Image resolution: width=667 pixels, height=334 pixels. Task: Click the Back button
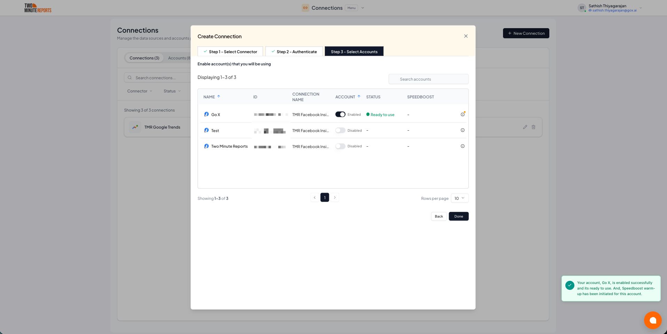click(439, 216)
